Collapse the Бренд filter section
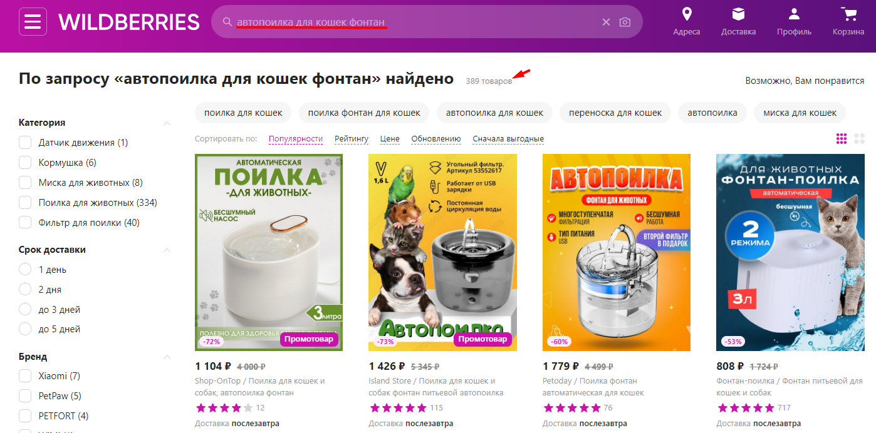Viewport: 876px width, 433px height. tap(167, 357)
